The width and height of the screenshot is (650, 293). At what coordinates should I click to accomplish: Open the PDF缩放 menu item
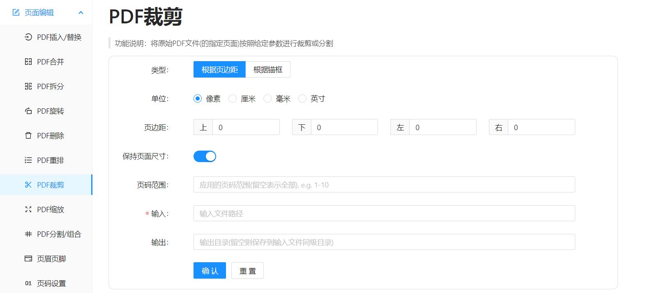46,209
